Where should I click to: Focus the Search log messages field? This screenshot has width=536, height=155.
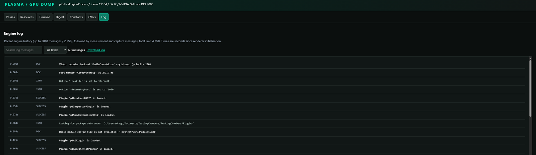[23, 50]
